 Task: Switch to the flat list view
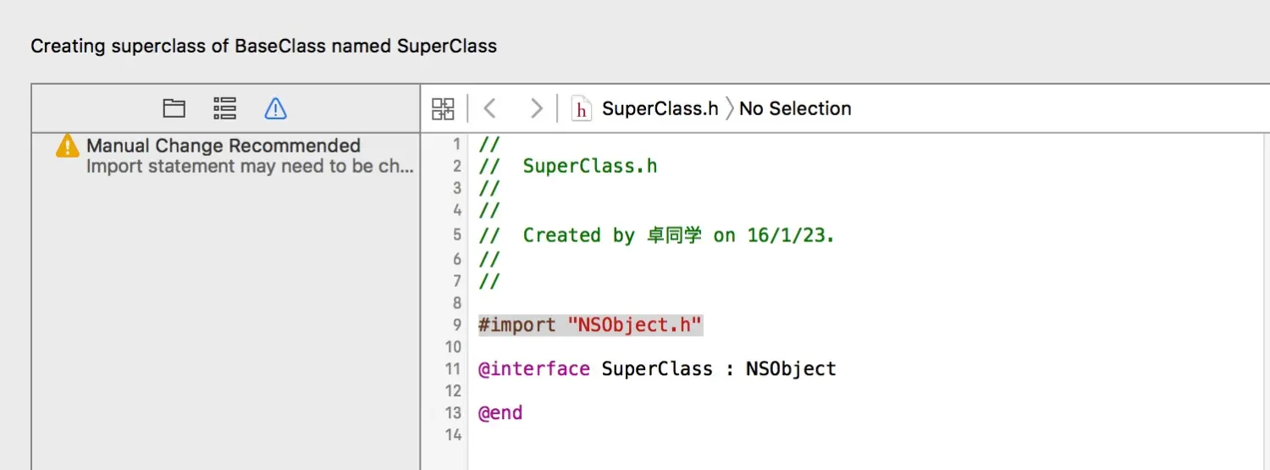pos(224,108)
